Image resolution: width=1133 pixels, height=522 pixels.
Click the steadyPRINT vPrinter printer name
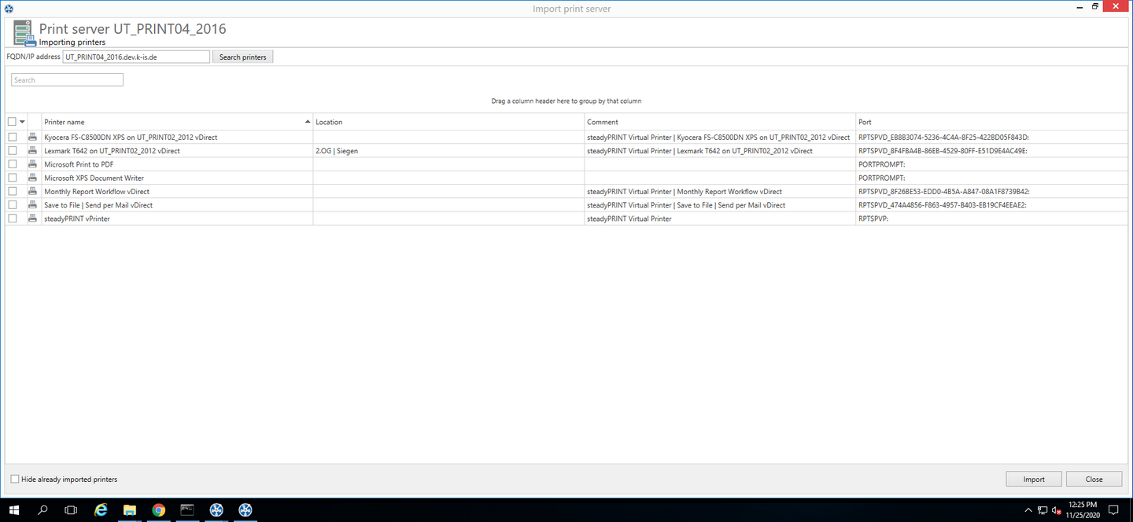click(x=77, y=219)
